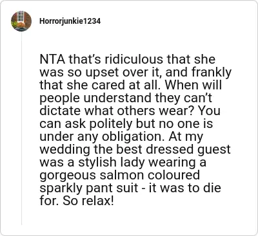This screenshot has width=258, height=236.
Task: Click the word "gorgeous" in the comment
Action: click(68, 176)
